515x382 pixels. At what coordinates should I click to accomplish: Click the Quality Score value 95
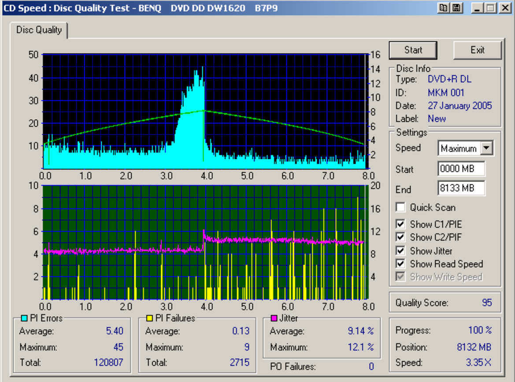(x=487, y=303)
